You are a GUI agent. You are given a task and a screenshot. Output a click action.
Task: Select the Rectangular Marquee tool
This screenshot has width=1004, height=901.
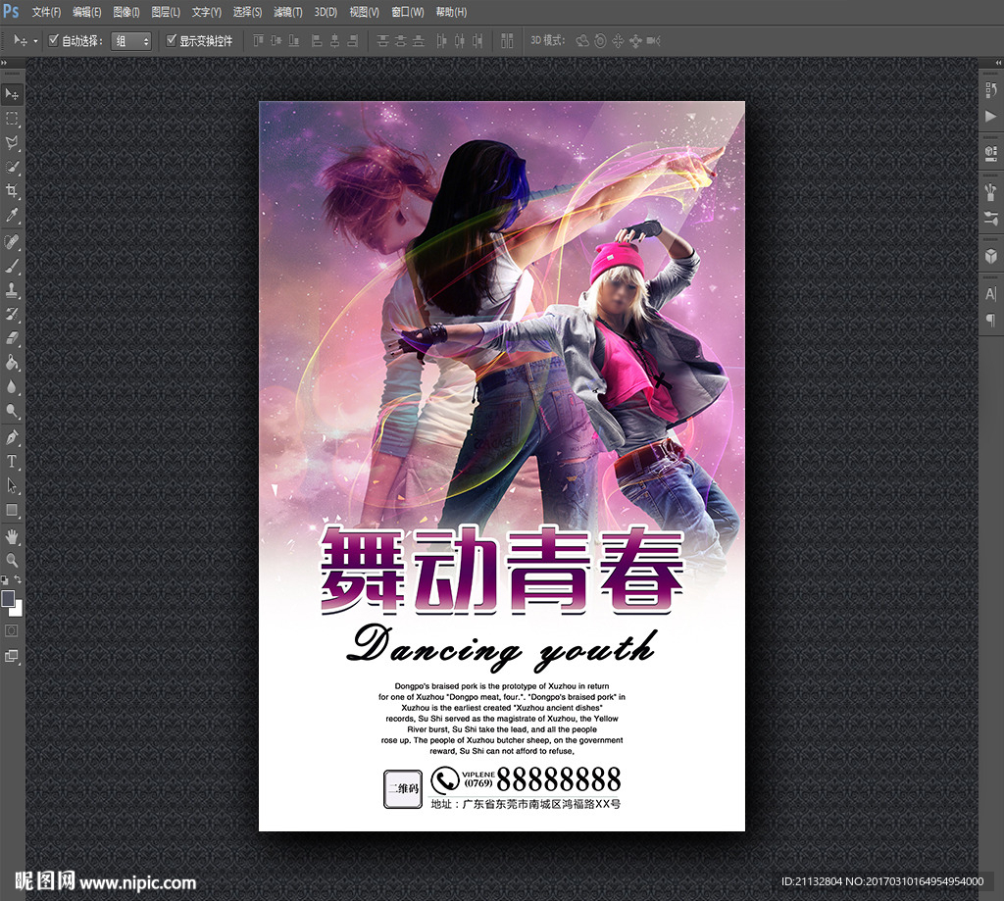pyautogui.click(x=12, y=119)
